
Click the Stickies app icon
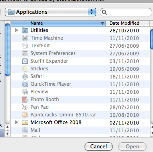25,69
